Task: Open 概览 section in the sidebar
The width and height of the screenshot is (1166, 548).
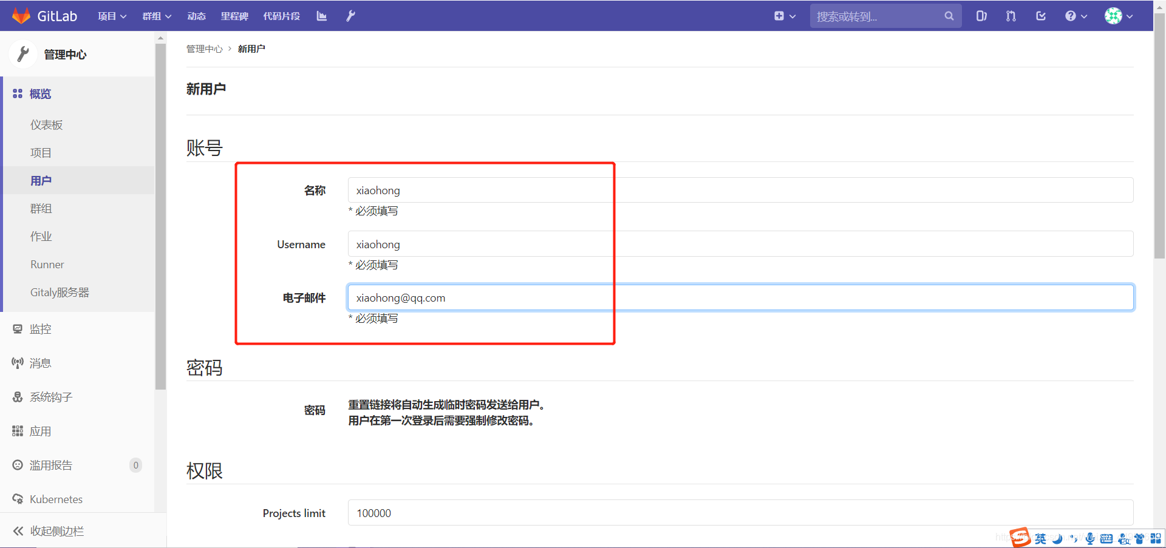Action: tap(40, 93)
